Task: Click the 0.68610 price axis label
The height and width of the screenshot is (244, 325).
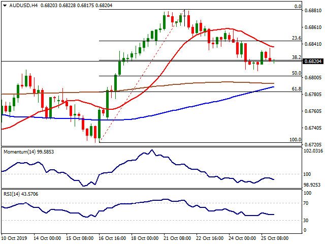Action: [313, 27]
